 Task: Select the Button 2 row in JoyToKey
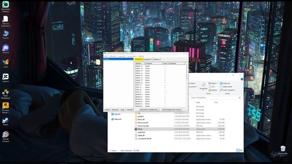160,97
